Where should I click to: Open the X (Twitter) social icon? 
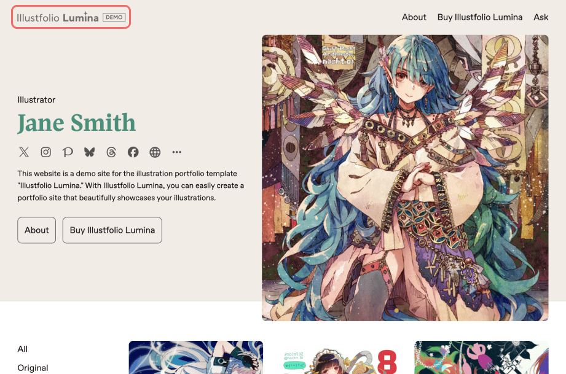click(x=24, y=152)
